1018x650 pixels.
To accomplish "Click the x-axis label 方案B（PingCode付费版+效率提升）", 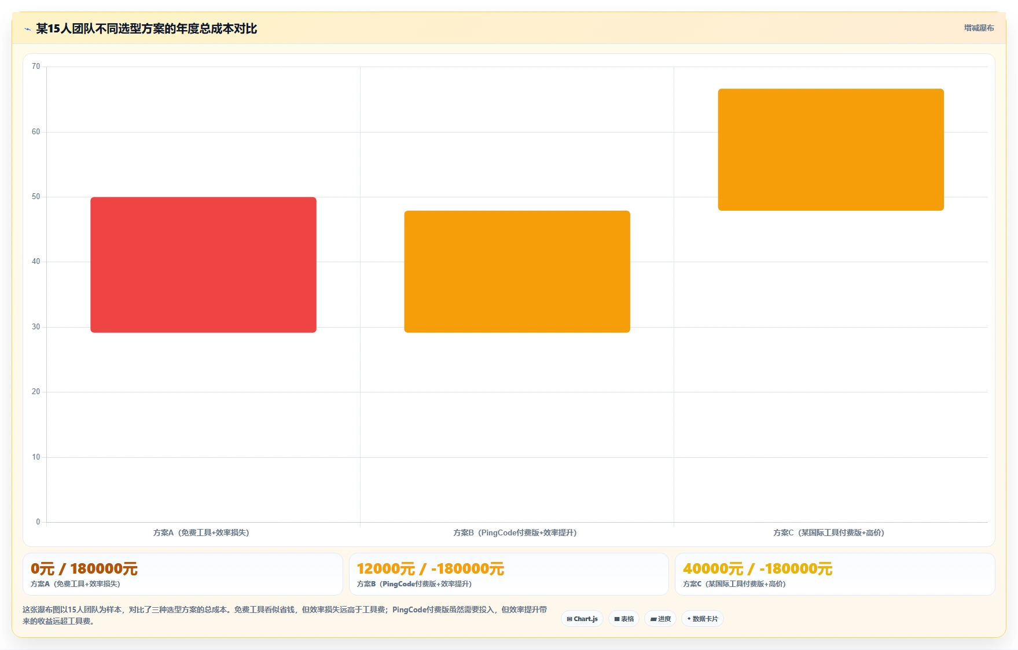I will click(x=515, y=533).
